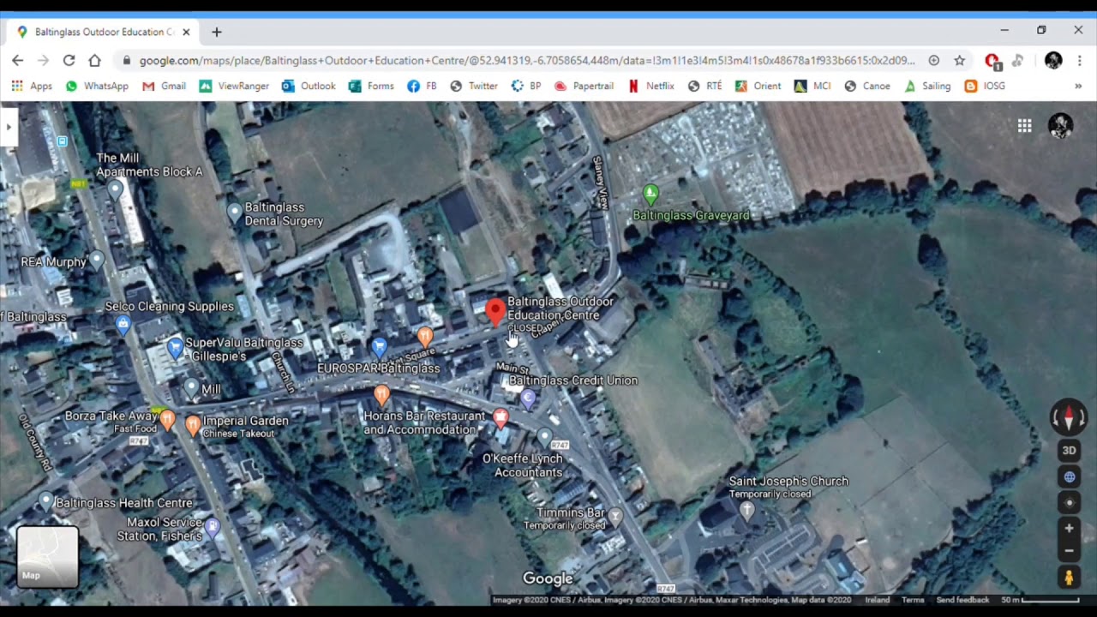Screen dimensions: 1097x617
Task: Open the Google apps grid icon
Action: point(1024,126)
